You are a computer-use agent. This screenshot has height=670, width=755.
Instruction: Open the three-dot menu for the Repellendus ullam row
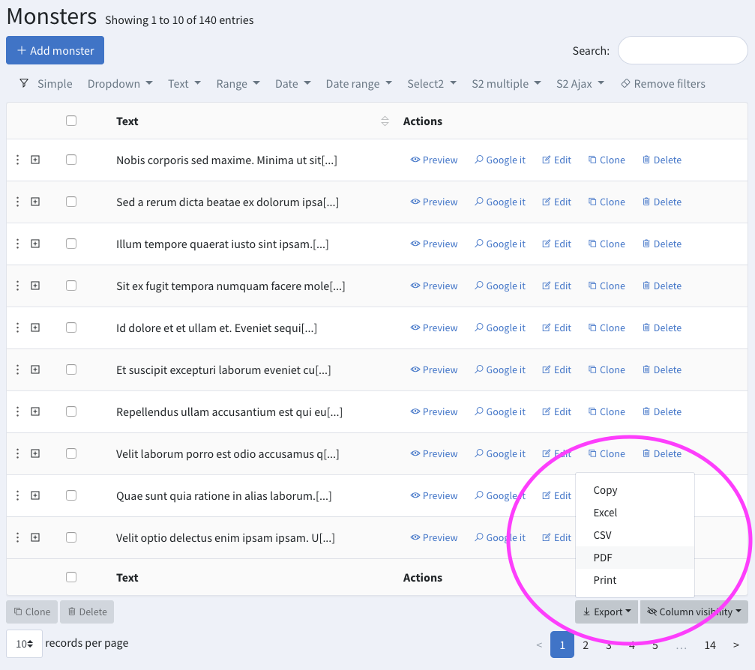18,411
